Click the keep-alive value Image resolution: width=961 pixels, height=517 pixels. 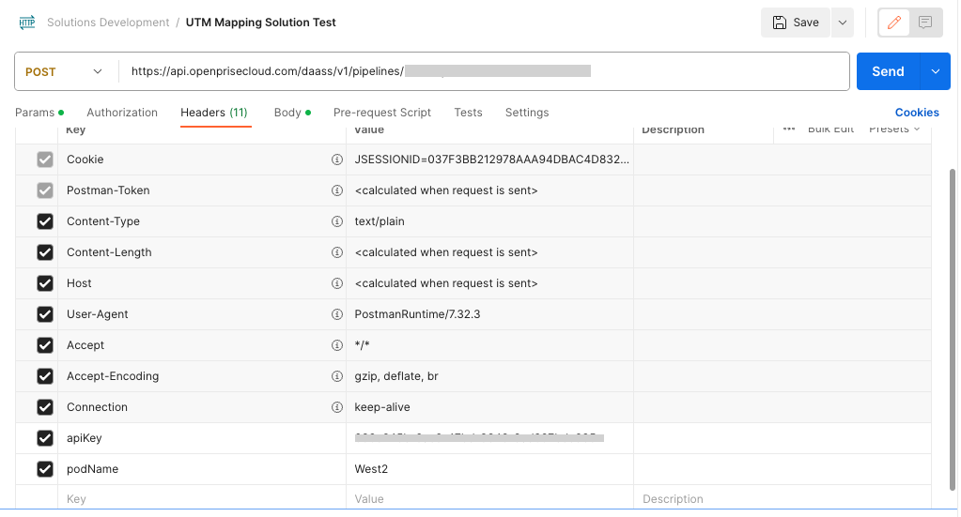click(x=382, y=407)
